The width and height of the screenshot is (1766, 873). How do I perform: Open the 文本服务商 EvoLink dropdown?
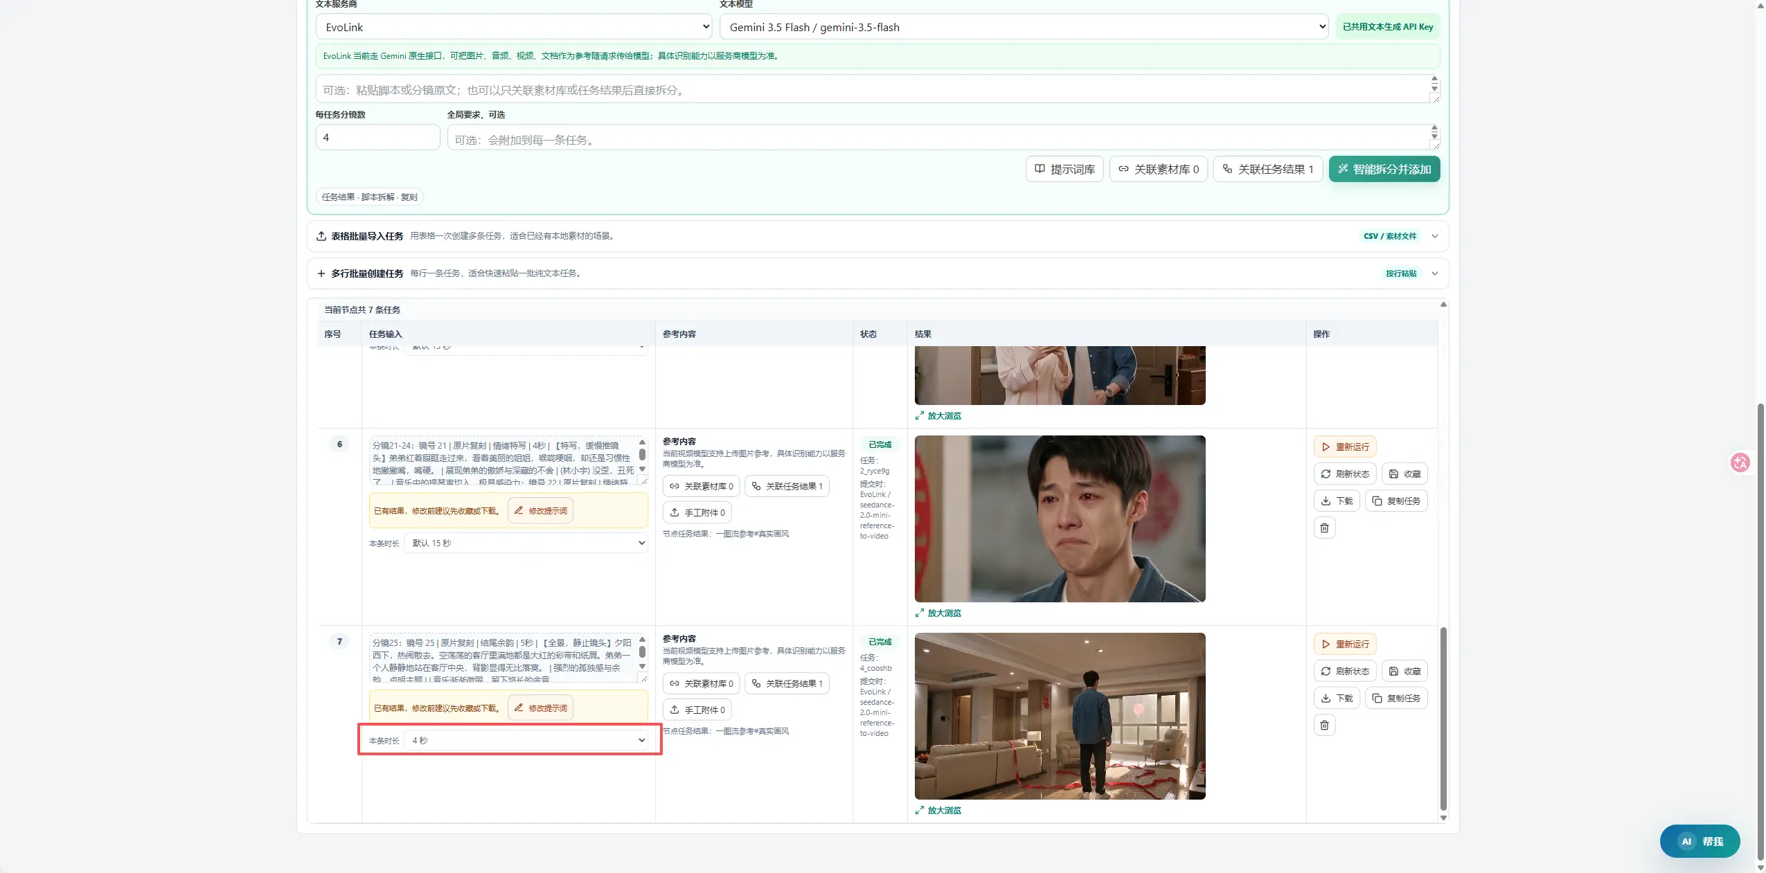click(x=514, y=27)
